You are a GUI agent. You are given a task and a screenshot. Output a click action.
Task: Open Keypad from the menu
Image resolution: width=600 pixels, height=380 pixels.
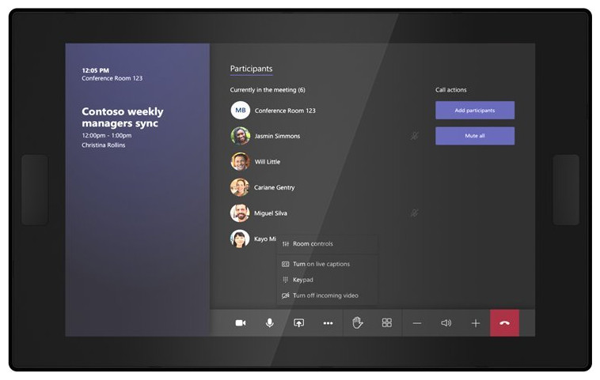pos(303,280)
